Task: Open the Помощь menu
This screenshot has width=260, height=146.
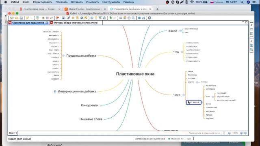Action: point(129,2)
